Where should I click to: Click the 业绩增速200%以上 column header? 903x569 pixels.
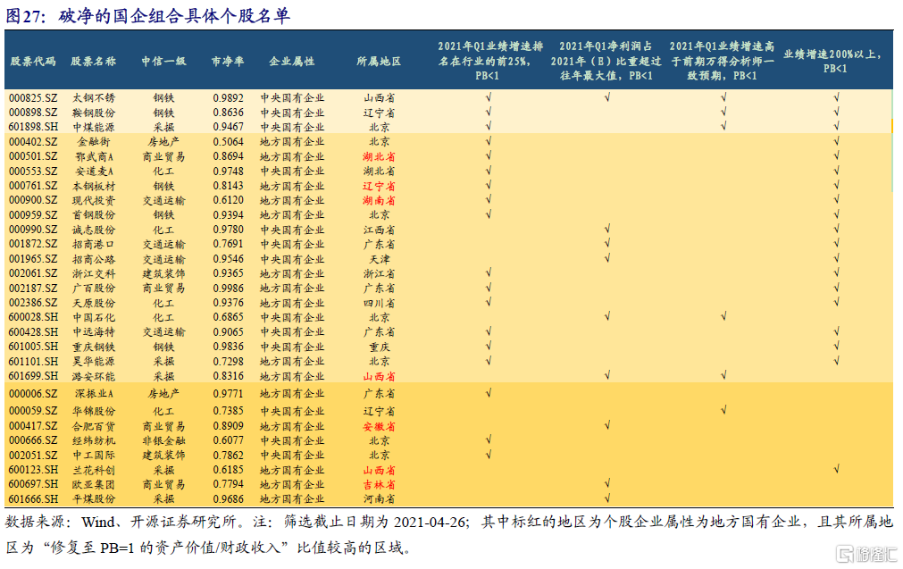pos(834,61)
